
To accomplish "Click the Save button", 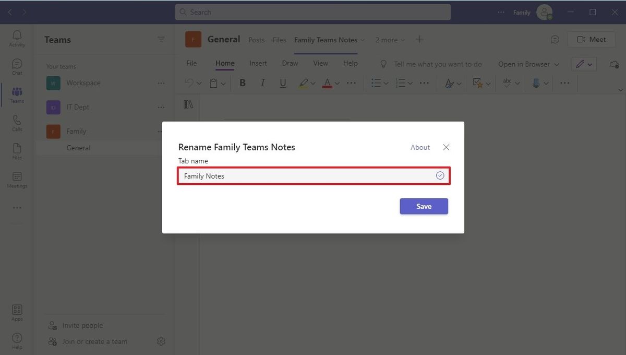I will [424, 206].
